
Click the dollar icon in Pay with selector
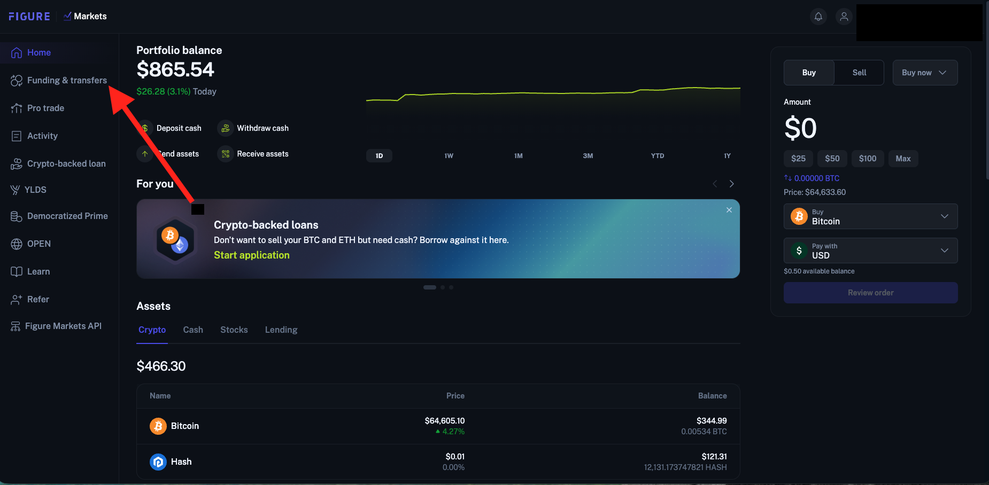799,251
